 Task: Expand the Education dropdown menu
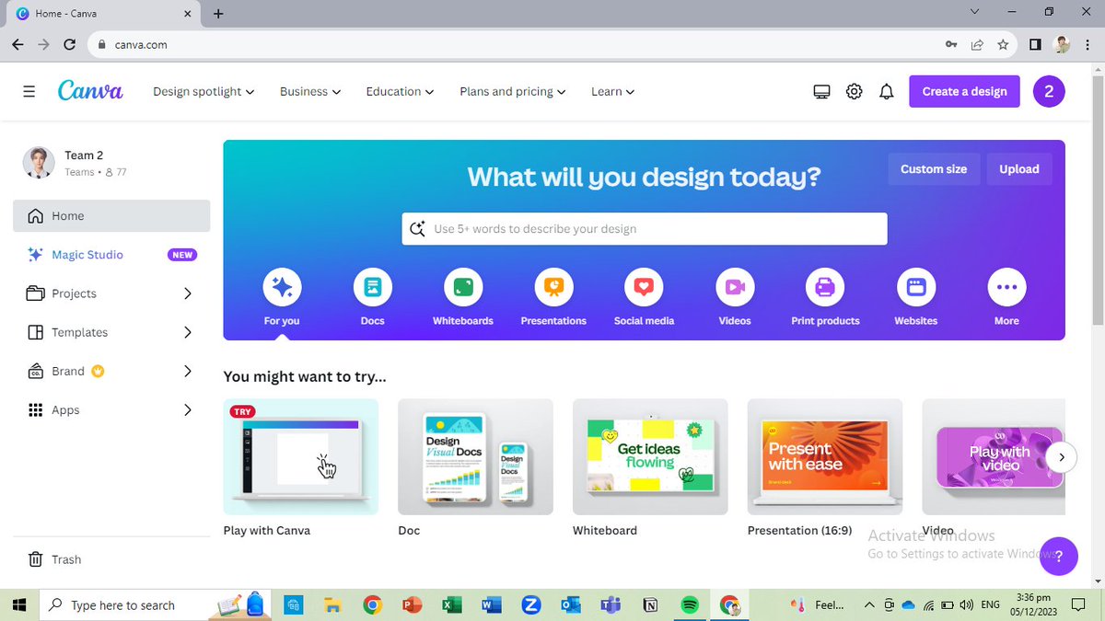tap(400, 91)
